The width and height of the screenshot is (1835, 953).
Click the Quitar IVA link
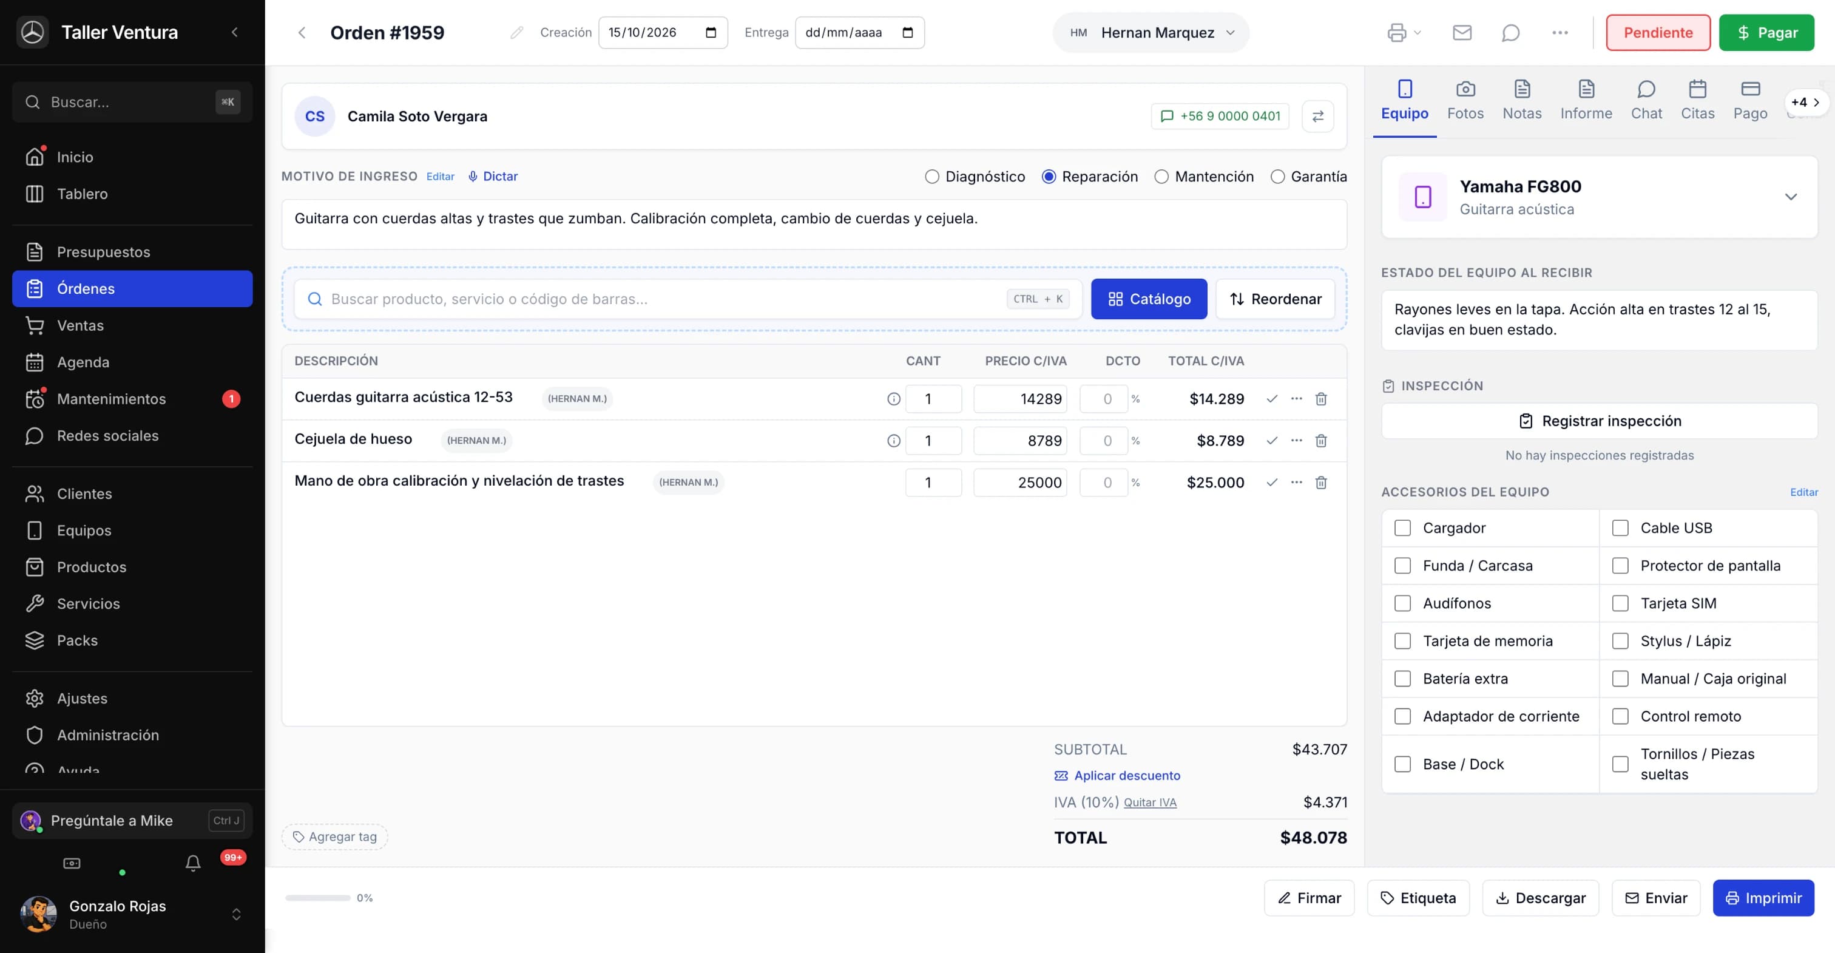point(1150,802)
